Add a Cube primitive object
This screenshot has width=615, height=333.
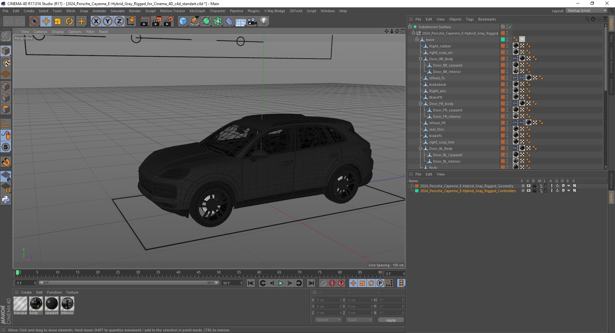183,21
